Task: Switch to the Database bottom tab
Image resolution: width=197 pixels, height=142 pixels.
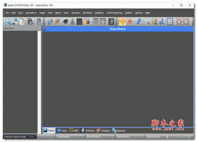Action: coord(103,131)
